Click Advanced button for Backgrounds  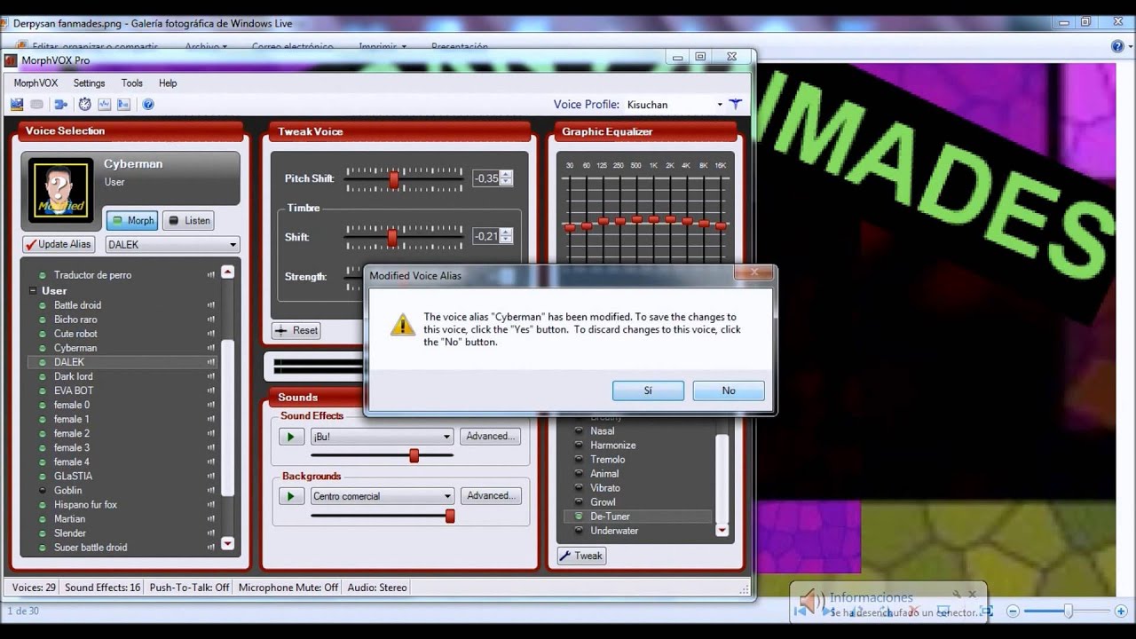coord(490,496)
